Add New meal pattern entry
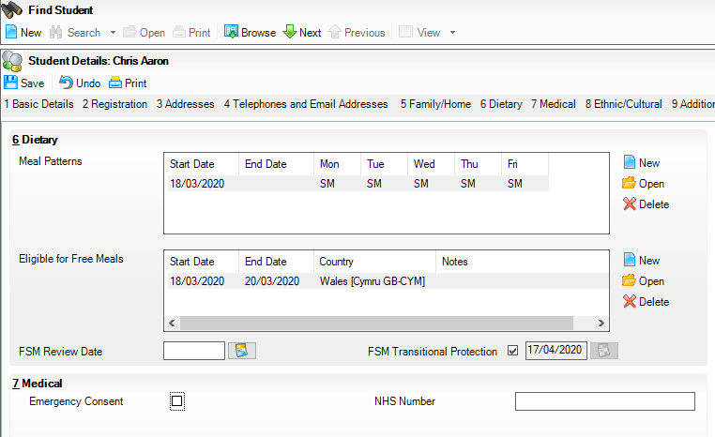Screen dimensions: 715x437 click(642, 163)
